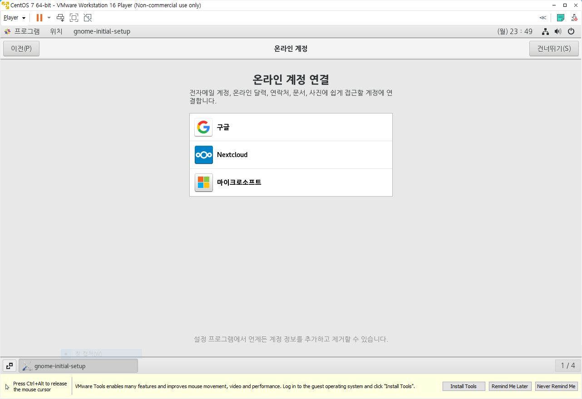
Task: Click the volume speaker icon in the top bar
Action: click(x=558, y=31)
